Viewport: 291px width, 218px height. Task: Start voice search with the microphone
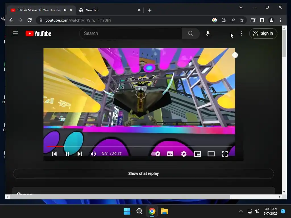point(208,33)
